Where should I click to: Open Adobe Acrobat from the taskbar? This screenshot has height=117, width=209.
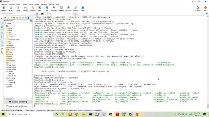[117, 114]
